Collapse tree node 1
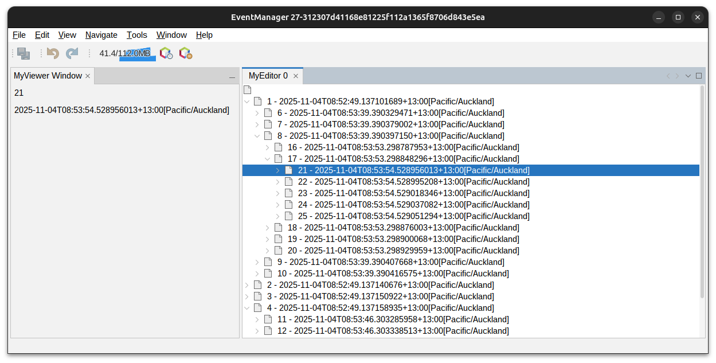The width and height of the screenshot is (716, 363). coord(247,102)
